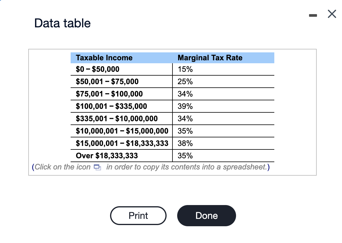Click the Done button
The width and height of the screenshot is (342, 243).
[x=206, y=216]
